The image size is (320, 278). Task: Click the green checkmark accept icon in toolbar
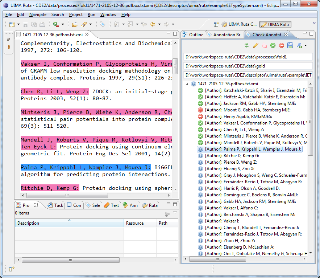coord(273,46)
